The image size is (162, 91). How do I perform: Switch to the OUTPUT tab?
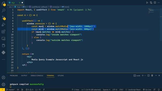point(24,76)
